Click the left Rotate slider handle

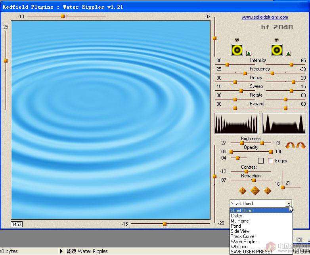(x=235, y=99)
